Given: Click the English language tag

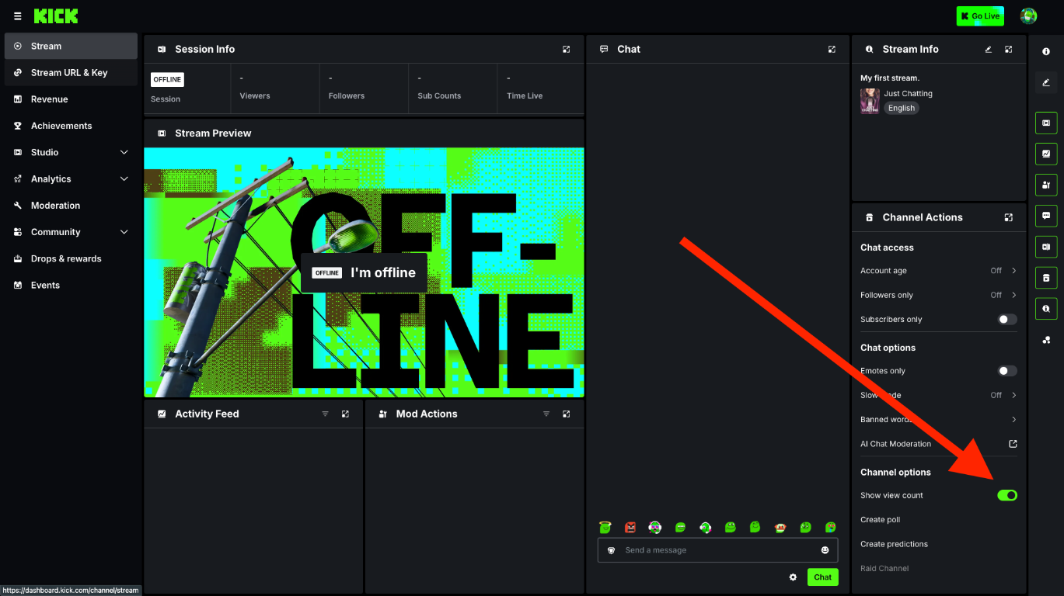Looking at the screenshot, I should point(902,108).
